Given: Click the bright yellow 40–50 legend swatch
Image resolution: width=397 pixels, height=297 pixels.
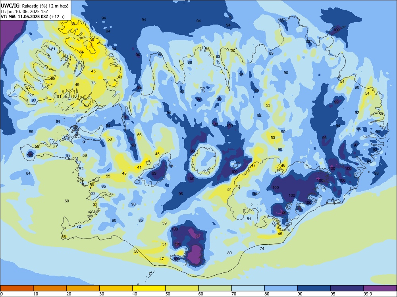Looking at the screenshot, I should (x=149, y=288).
